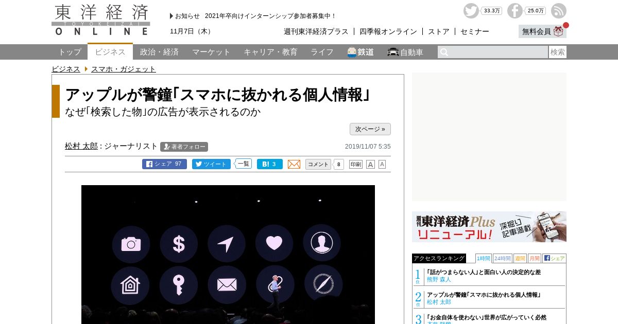Open the comment count bubble showing 8
Viewport: 618px width, 324px height.
[338, 165]
